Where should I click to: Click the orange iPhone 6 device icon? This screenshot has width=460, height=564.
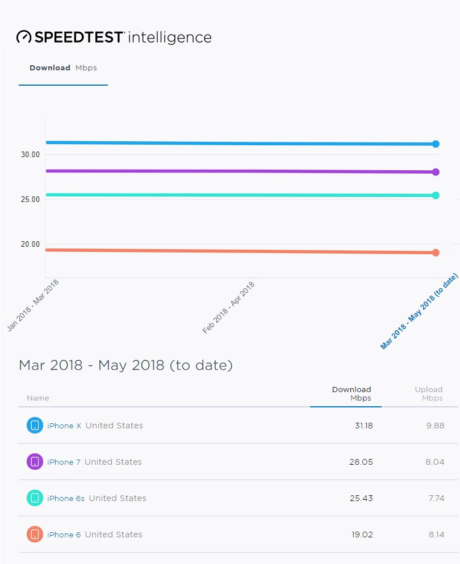click(35, 534)
